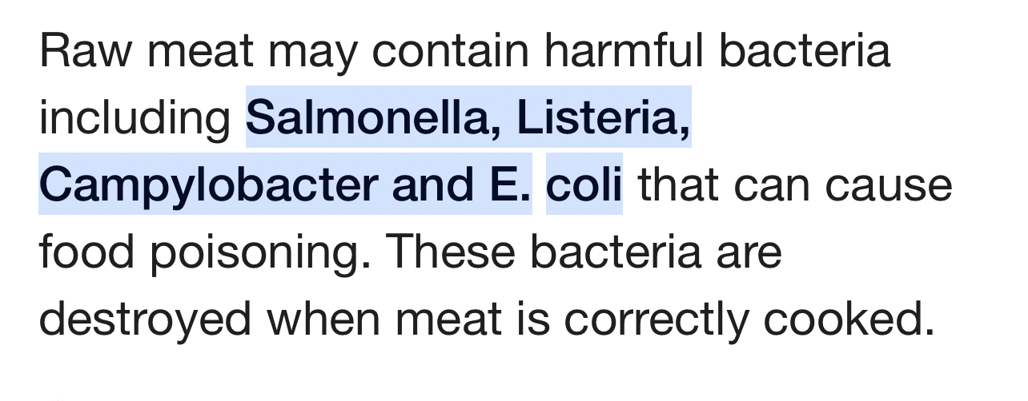Click the bold word "and" in highlight
1028x401 pixels.
(431, 185)
